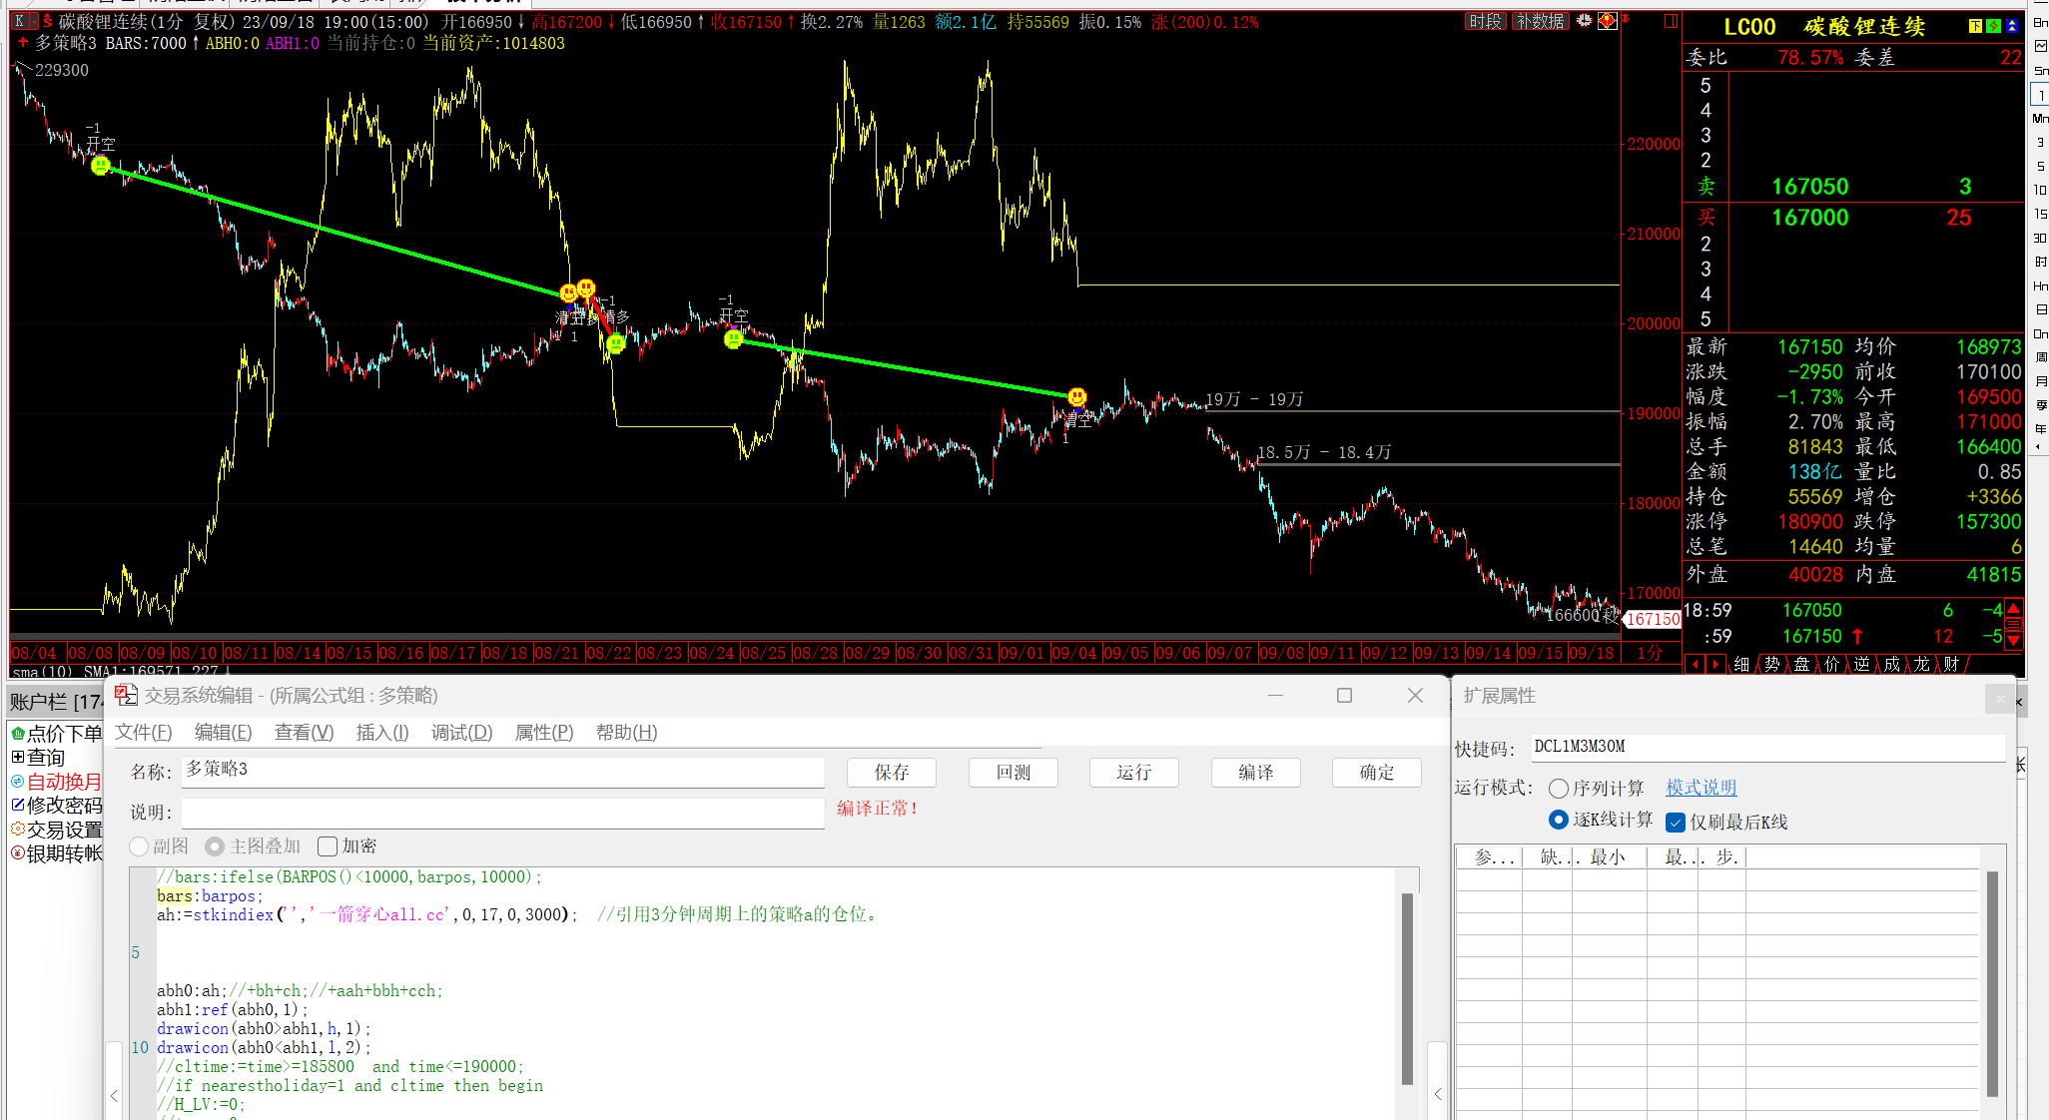
Task: Open the 插入(I) menu
Action: 382,733
